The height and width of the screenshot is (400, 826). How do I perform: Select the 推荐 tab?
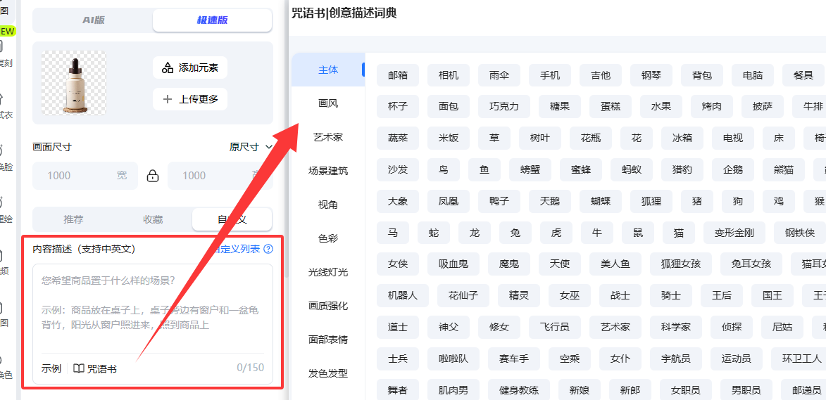pyautogui.click(x=73, y=219)
